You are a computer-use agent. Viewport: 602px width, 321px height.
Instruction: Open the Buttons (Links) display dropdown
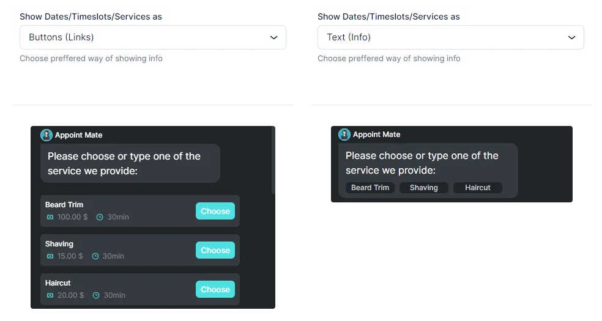click(x=153, y=37)
